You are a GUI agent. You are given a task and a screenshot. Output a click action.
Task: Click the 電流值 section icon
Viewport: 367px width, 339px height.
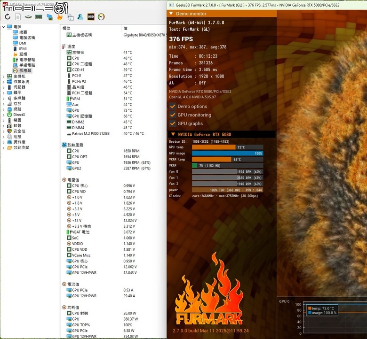point(64,284)
